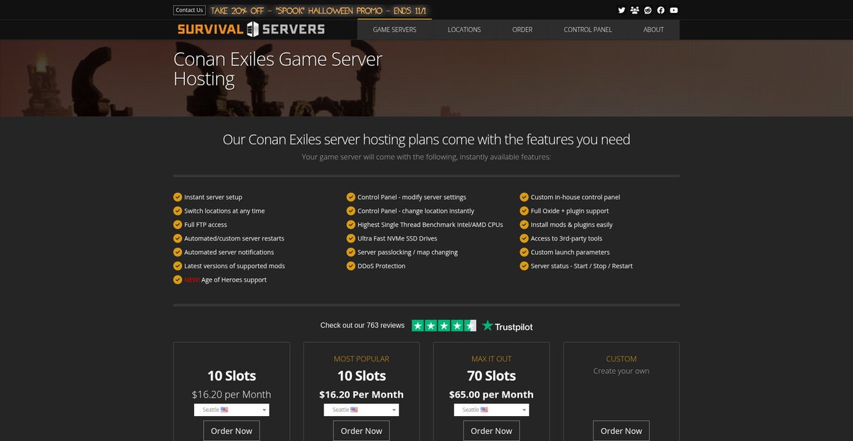Open the ORDER menu item
This screenshot has height=441, width=853.
pos(522,30)
